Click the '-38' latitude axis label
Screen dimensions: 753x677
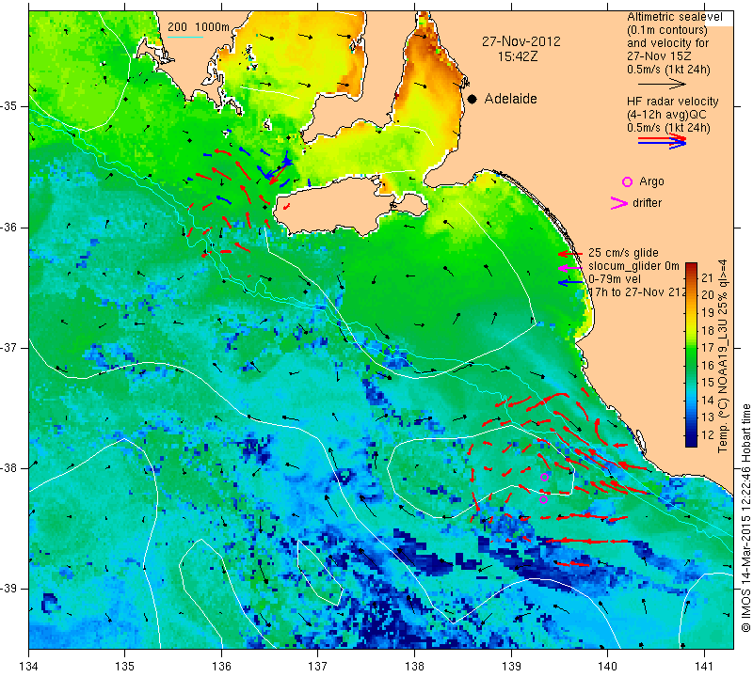click(x=9, y=468)
